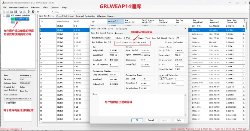Open the Units dropdown in the dialog
250x131 pixels.
coord(185,38)
